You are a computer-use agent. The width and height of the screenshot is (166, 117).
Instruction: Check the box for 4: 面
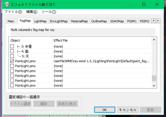point(12,51)
